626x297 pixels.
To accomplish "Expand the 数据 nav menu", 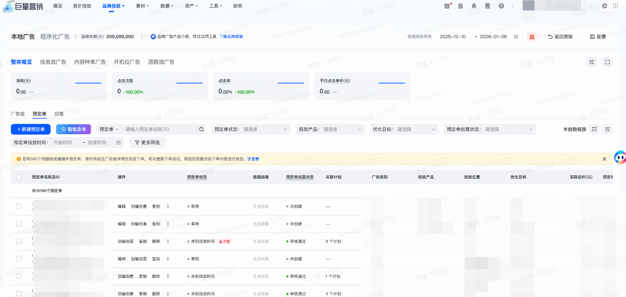I will pos(167,6).
